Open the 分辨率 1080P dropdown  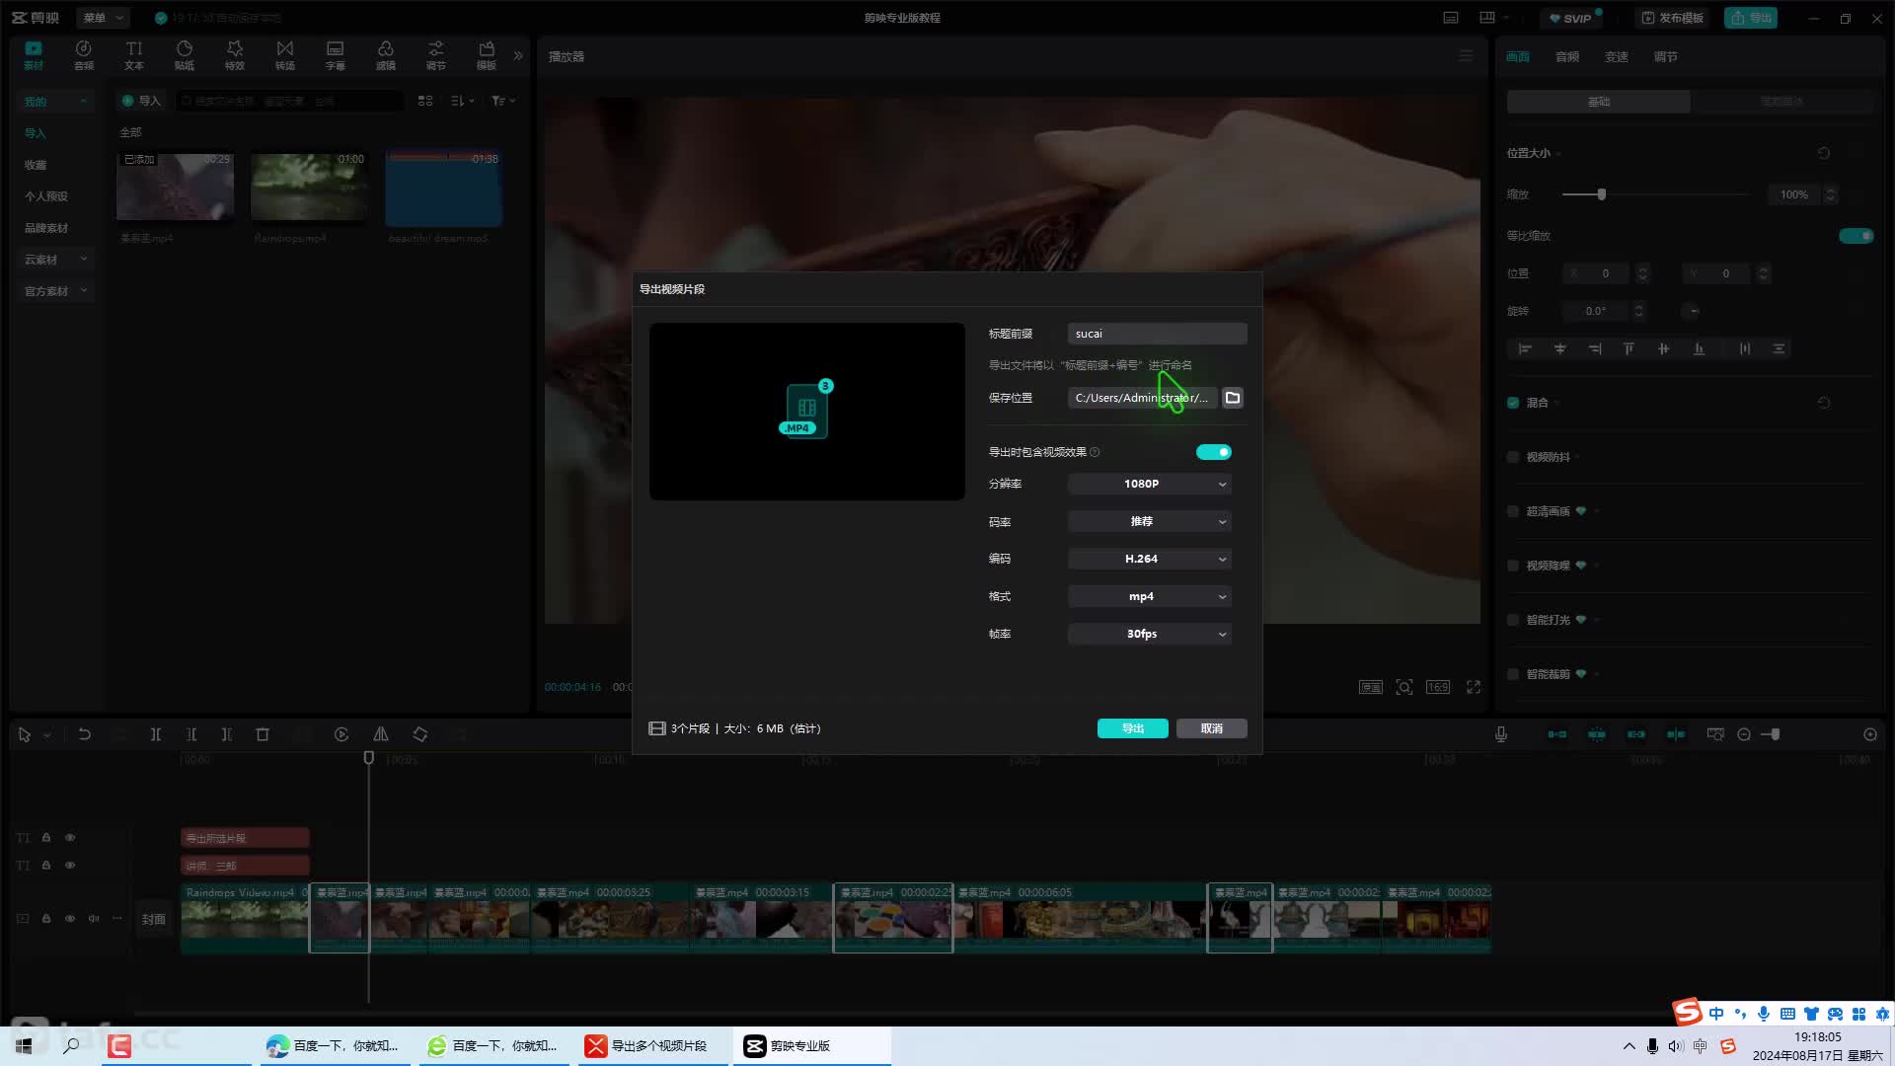click(x=1150, y=484)
